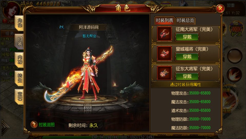Click the 皇城福将 costume icon
The height and width of the screenshot is (139, 246).
click(165, 53)
